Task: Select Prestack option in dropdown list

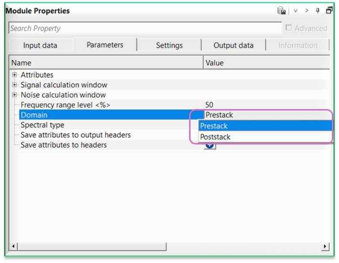Action: point(214,126)
